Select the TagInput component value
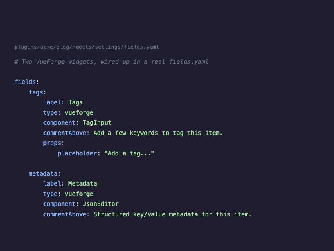Viewport: 334px width, 251px height. click(x=97, y=123)
